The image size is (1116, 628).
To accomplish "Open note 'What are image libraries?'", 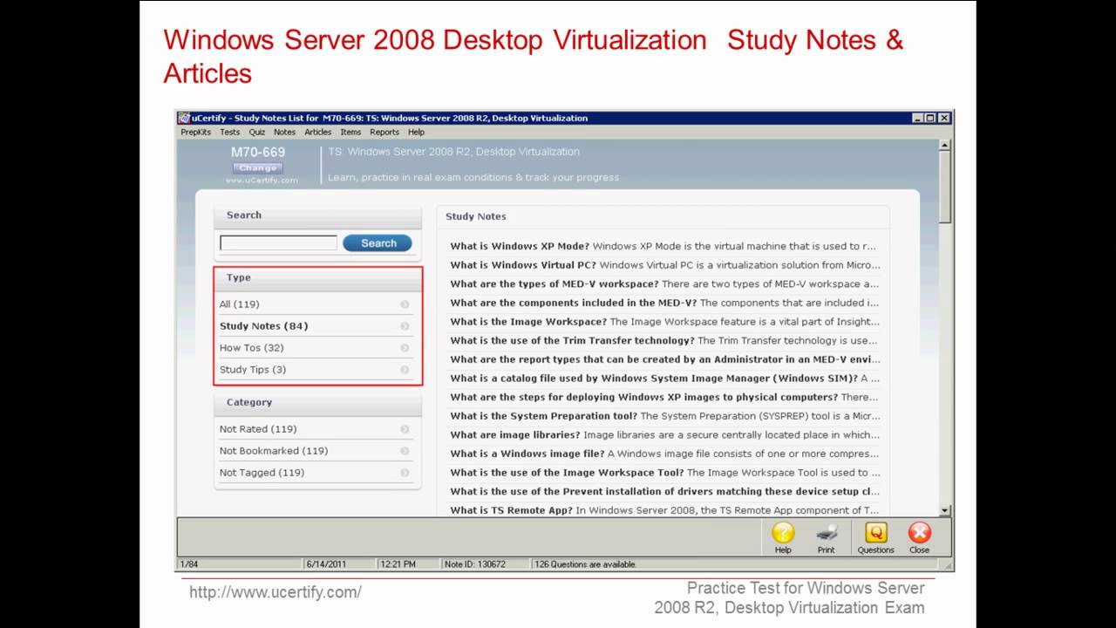I will pos(664,435).
